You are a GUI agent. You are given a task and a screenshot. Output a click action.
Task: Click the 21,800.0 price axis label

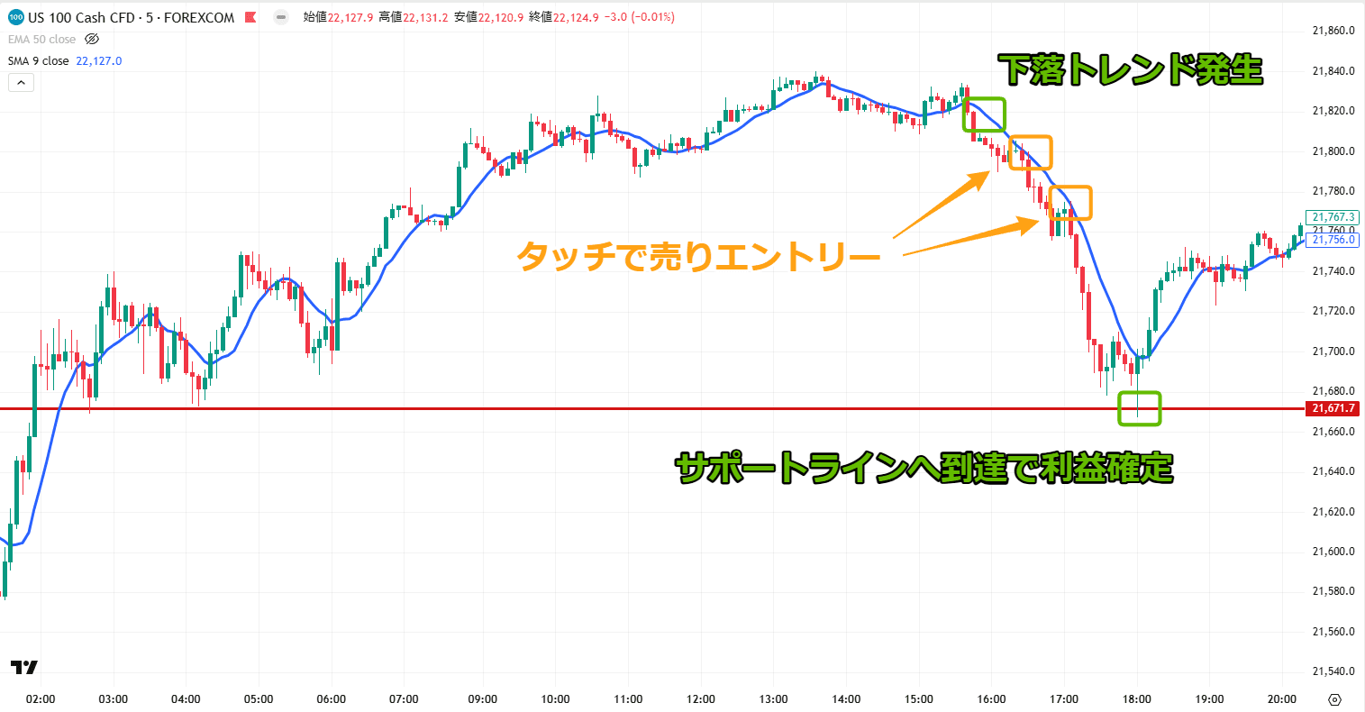(x=1333, y=151)
